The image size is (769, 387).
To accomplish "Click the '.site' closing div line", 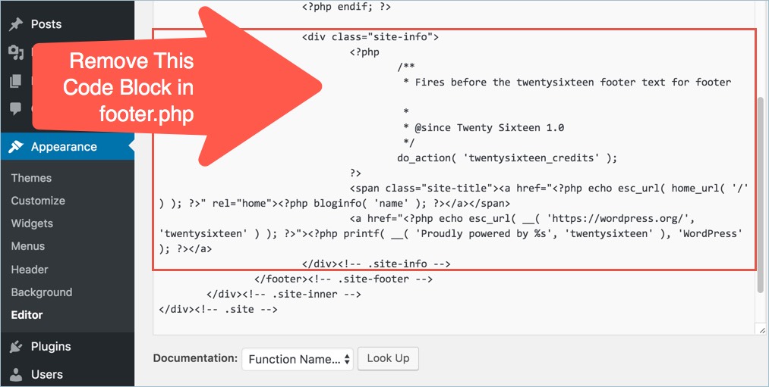I will [218, 309].
